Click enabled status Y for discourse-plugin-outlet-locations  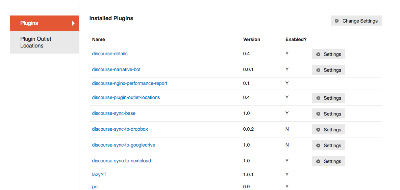(x=287, y=97)
